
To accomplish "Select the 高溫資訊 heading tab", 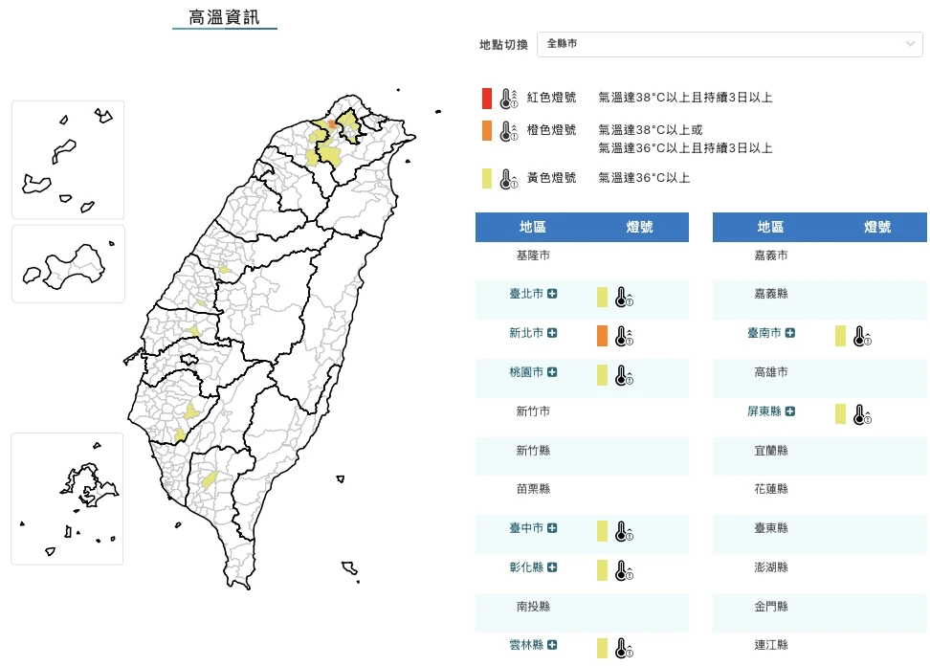I will 224,17.
